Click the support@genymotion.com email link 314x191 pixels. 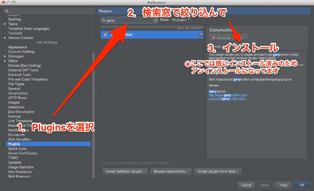227,99
